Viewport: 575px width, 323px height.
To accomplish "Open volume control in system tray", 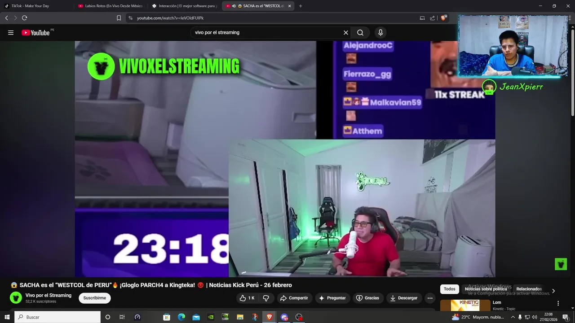I will [535, 317].
